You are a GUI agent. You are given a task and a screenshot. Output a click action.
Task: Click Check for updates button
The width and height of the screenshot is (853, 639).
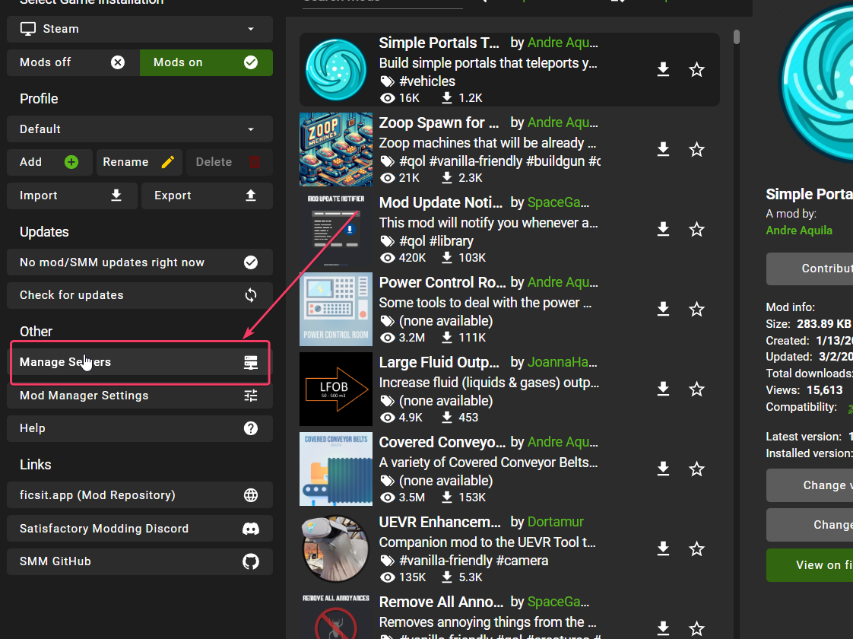140,295
